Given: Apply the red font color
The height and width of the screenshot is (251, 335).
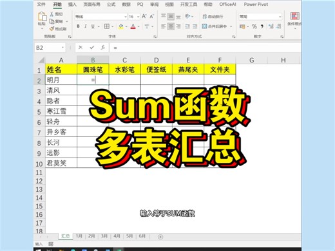Looking at the screenshot, I should point(133,26).
